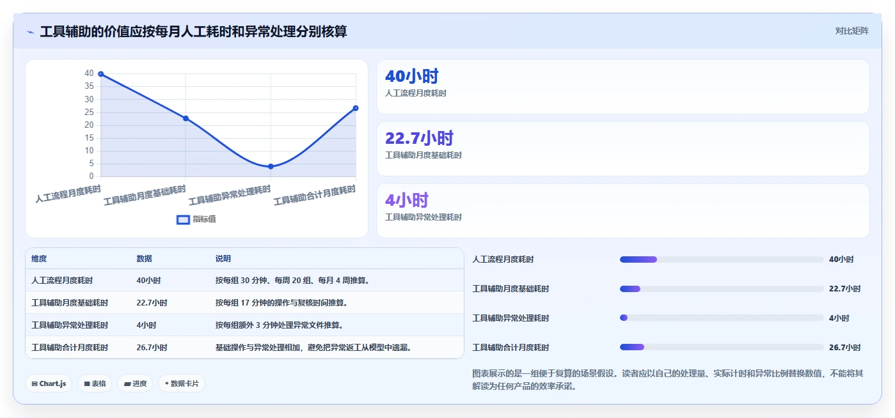This screenshot has height=418, width=895.
Task: Click x-axis label 人工流程月度耗时 on chart
Action: pos(68,194)
